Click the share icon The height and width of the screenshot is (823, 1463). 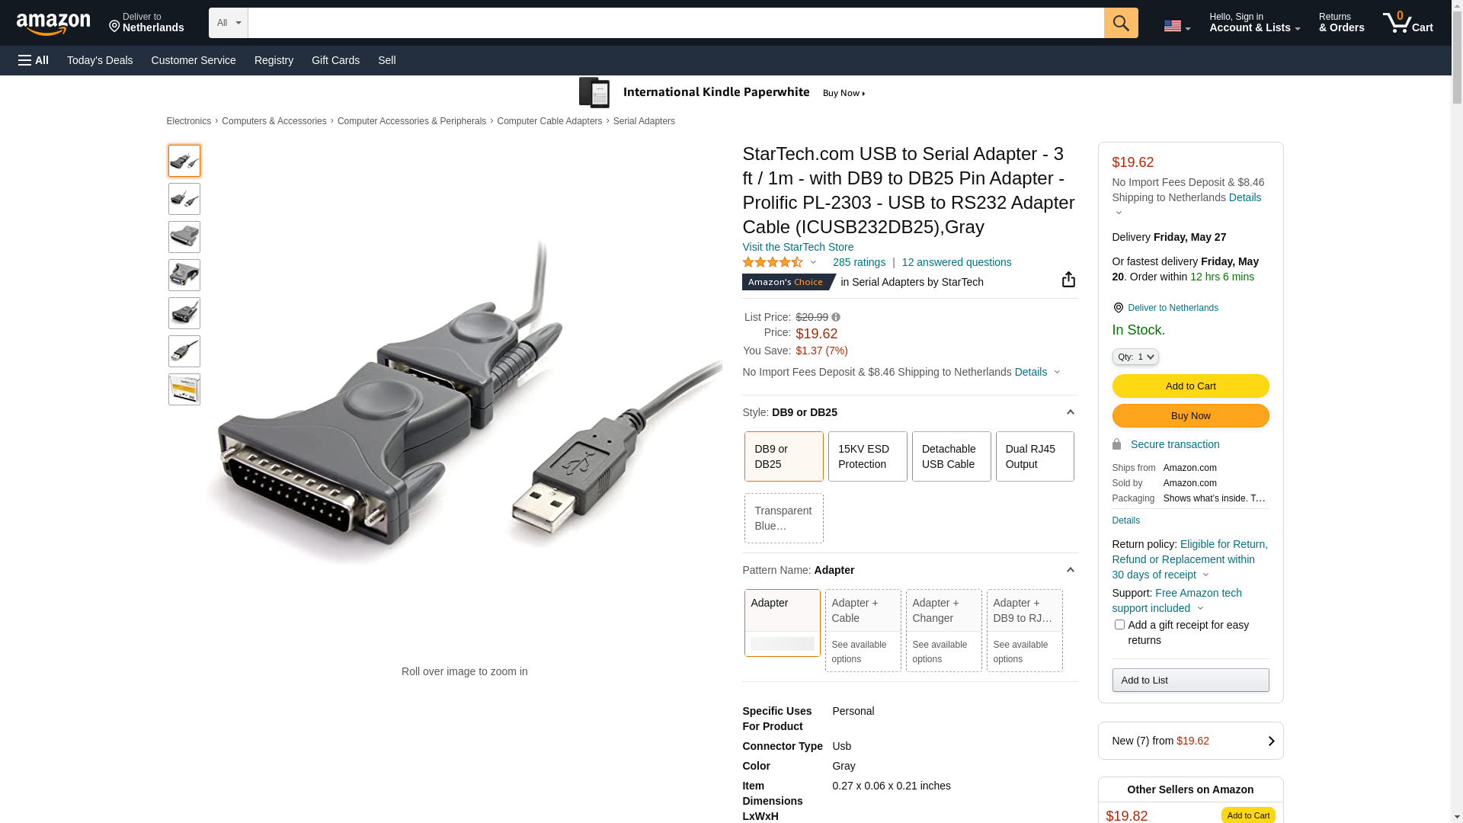tap(1068, 280)
